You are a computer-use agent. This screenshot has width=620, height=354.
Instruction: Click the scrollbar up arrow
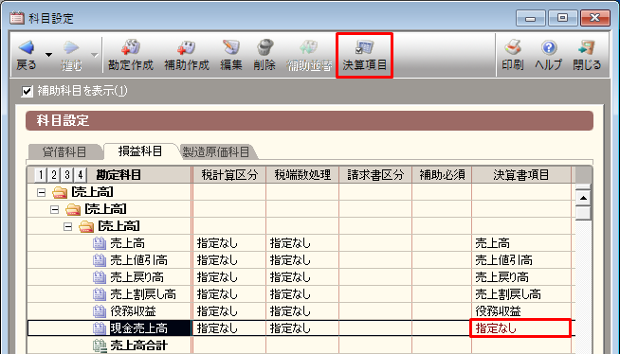click(x=583, y=198)
